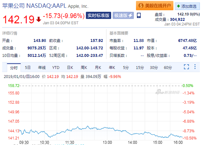Click the current price 142.19
This screenshot has height=145, width=202.
pyautogui.click(x=19, y=20)
